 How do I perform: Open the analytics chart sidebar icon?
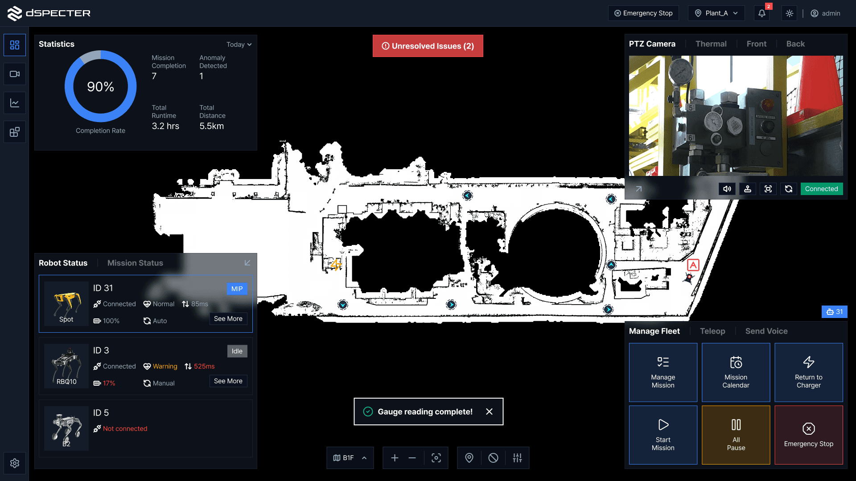click(15, 103)
